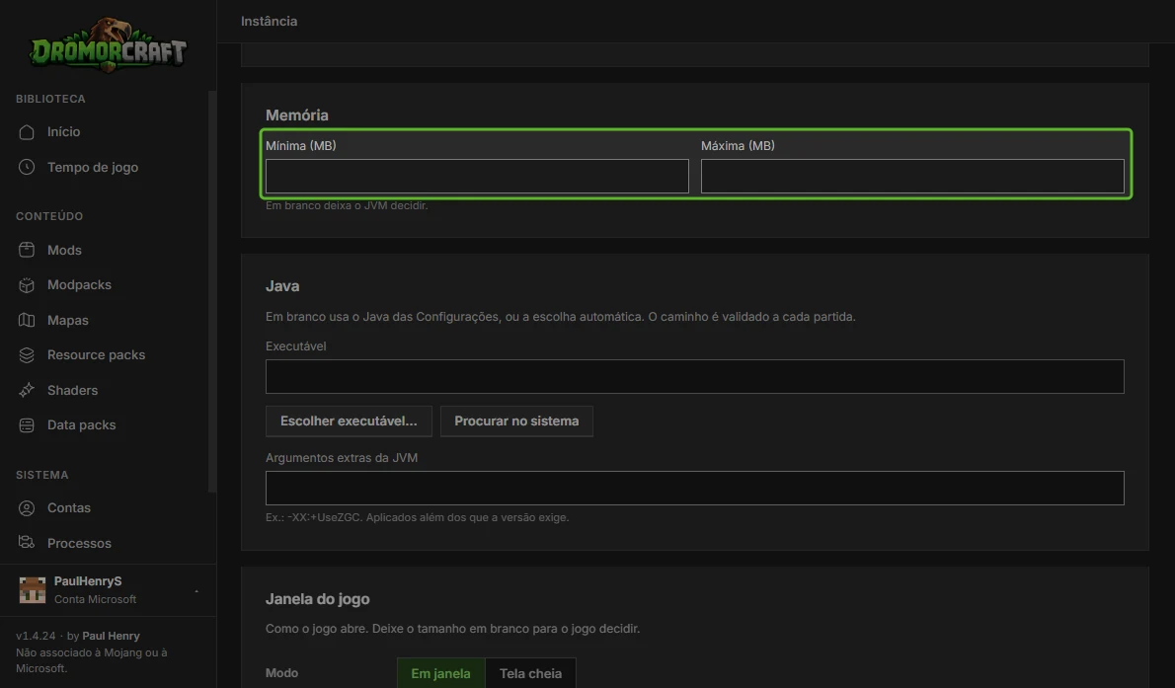
Task: Click the Tempo de jogo clock icon
Action: (27, 167)
